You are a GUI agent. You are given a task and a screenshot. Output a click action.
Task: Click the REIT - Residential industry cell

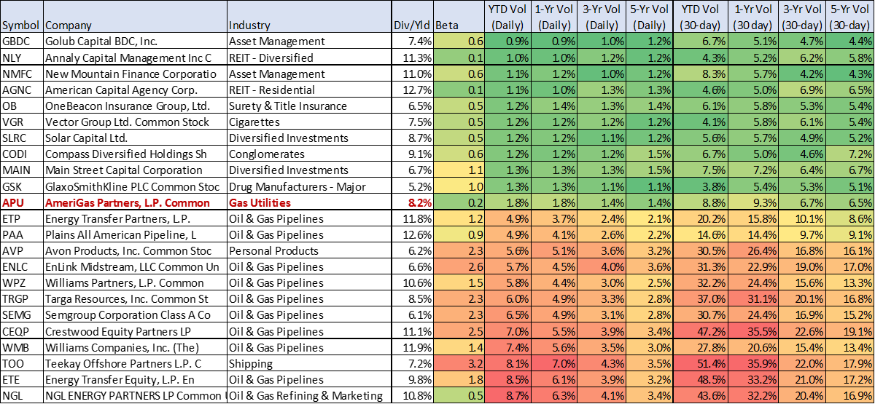click(309, 90)
